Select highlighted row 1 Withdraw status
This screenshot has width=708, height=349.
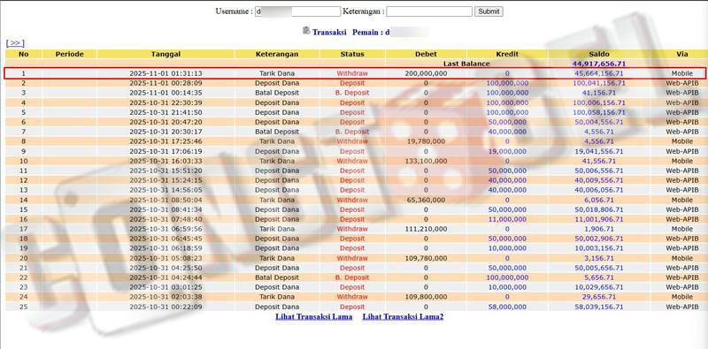click(352, 73)
